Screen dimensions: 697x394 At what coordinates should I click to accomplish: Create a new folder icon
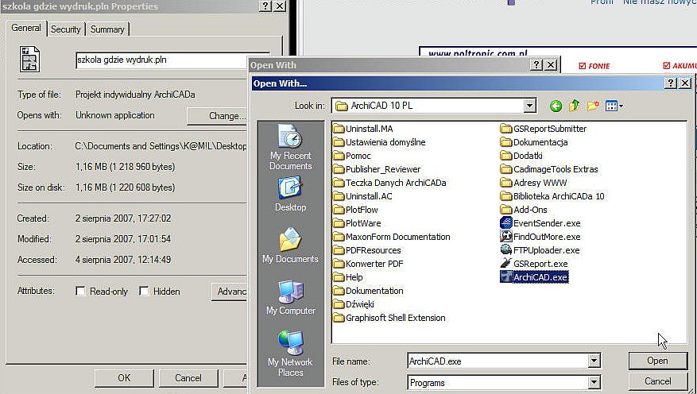click(x=593, y=106)
